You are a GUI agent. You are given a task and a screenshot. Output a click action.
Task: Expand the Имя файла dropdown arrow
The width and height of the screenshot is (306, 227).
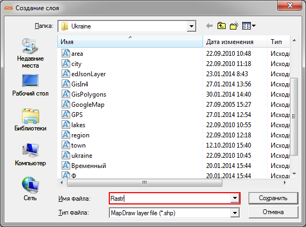(x=235, y=199)
